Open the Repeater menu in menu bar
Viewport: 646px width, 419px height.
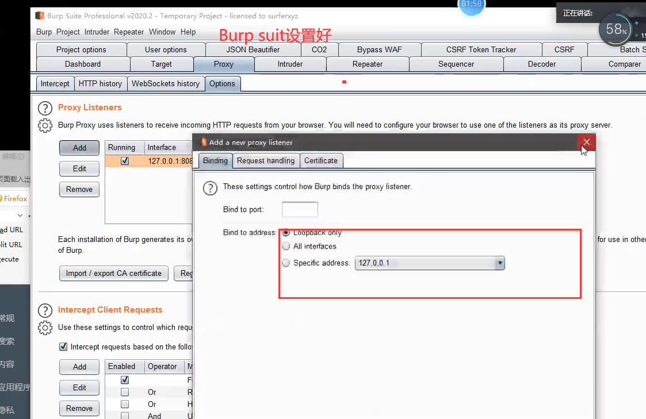[x=128, y=32]
